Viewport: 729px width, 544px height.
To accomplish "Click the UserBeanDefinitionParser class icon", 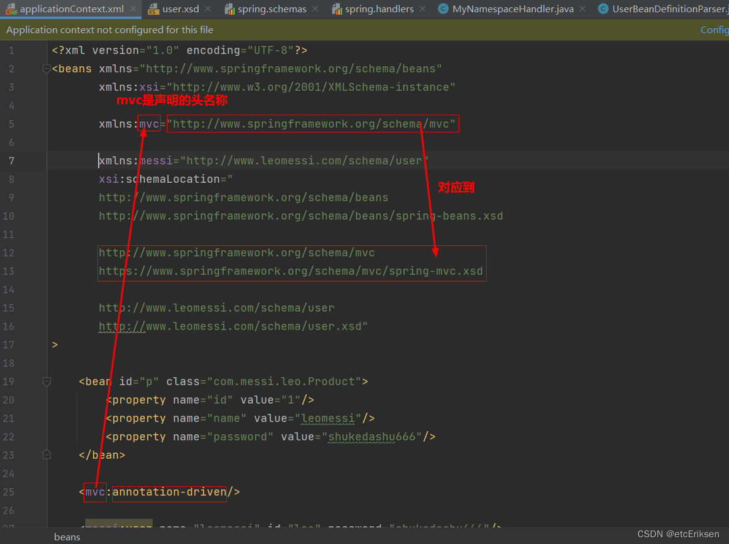I will tap(603, 9).
